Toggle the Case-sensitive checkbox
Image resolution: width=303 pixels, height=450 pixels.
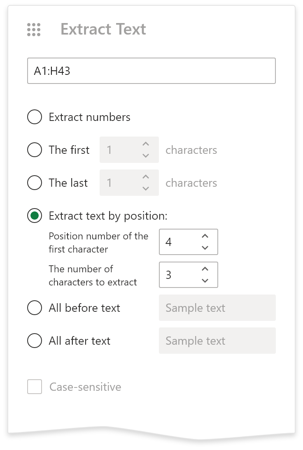point(35,387)
